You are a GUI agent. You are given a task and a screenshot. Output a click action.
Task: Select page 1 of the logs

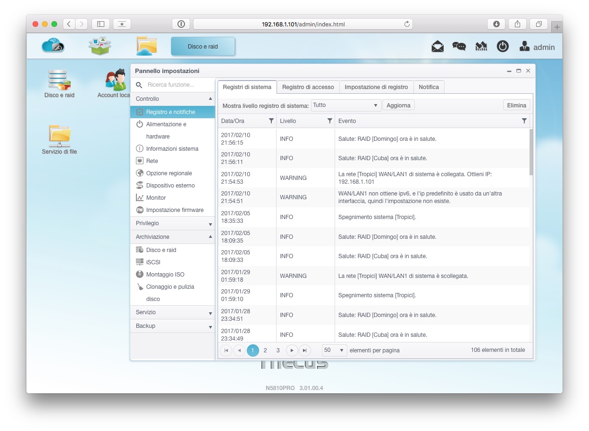(x=253, y=350)
